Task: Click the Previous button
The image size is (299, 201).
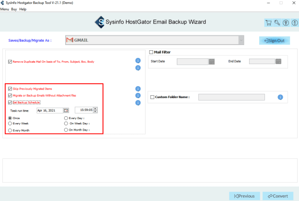Action: coord(244,196)
